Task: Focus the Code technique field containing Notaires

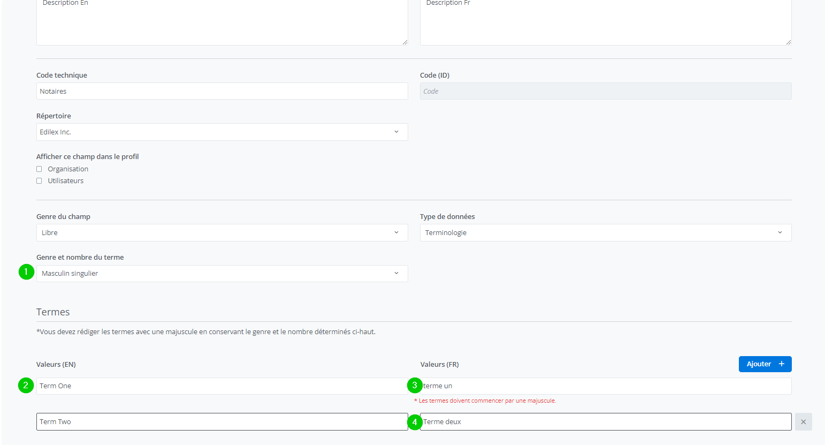Action: point(221,92)
